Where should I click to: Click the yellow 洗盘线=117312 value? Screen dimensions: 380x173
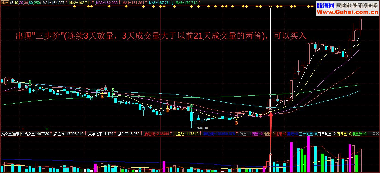point(186,134)
